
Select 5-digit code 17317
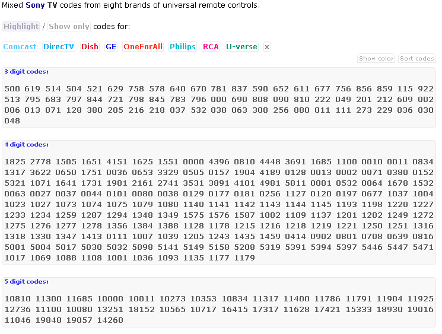point(266,310)
